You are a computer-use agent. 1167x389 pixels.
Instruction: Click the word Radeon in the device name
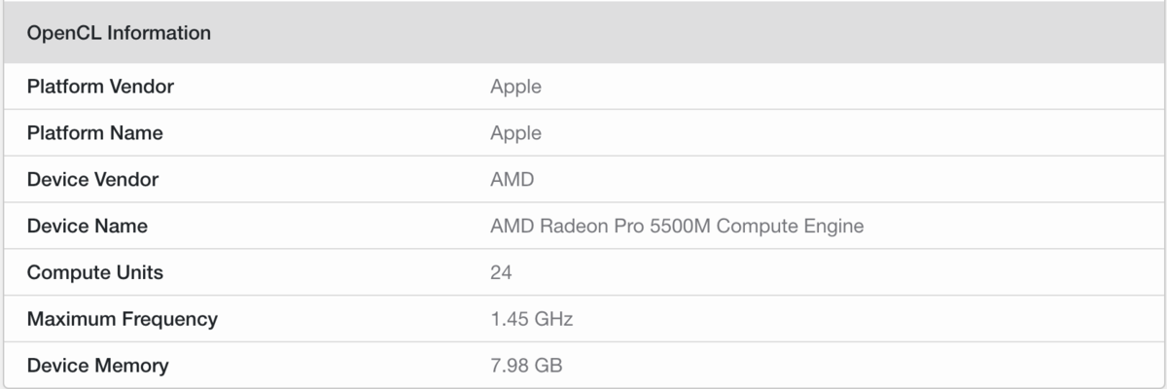[x=573, y=227]
